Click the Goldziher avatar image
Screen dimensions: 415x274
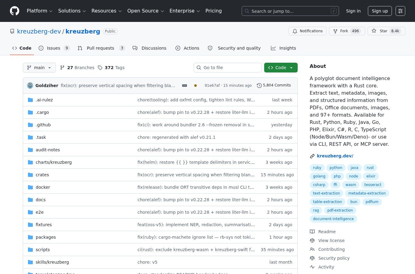click(30, 86)
